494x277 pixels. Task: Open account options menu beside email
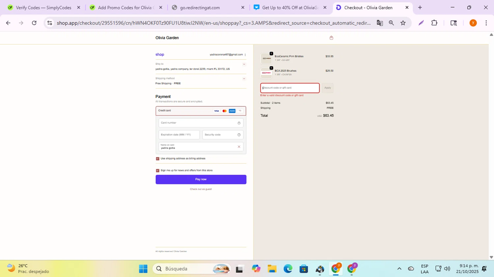245,55
